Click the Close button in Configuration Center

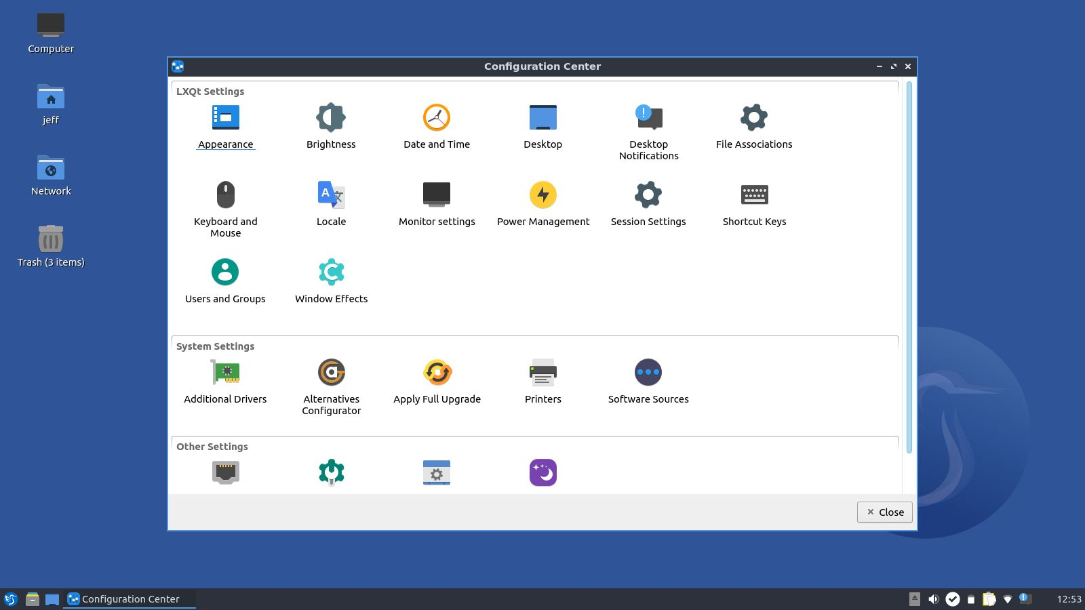[x=885, y=512]
